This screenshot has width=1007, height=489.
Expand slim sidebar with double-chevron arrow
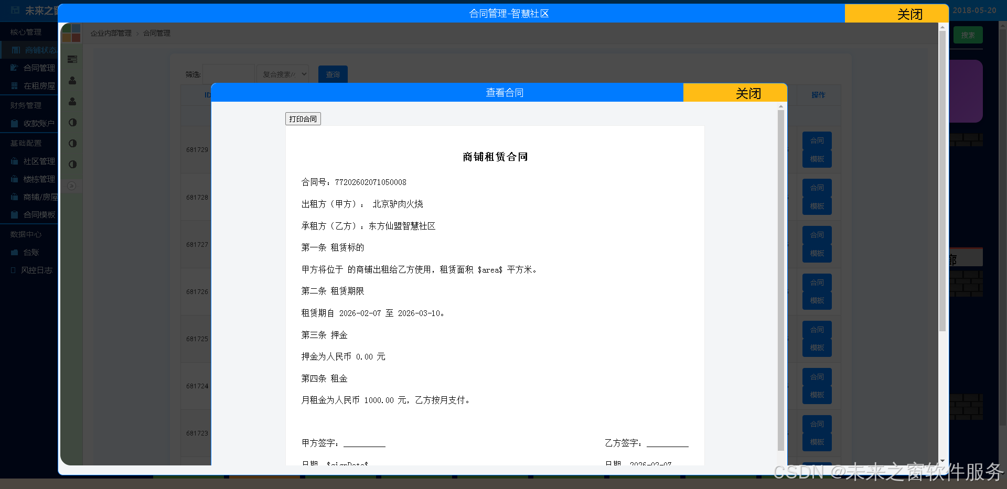point(72,186)
